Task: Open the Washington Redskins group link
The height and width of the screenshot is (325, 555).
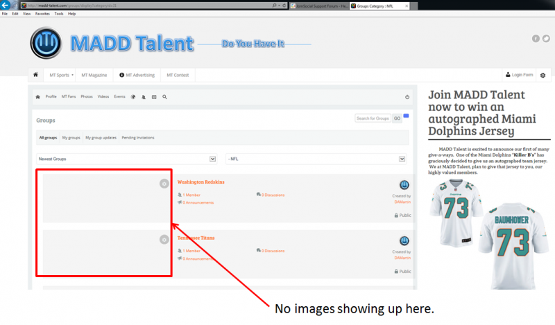Action: tap(200, 182)
